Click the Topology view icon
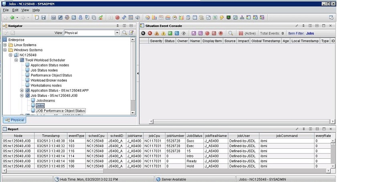 242,18
